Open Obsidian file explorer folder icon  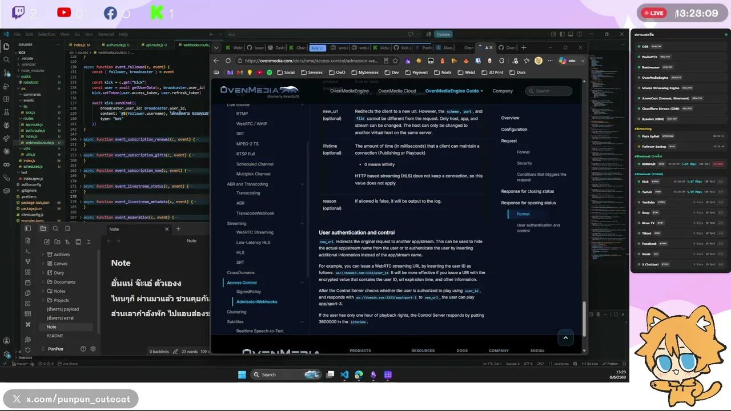[43, 228]
